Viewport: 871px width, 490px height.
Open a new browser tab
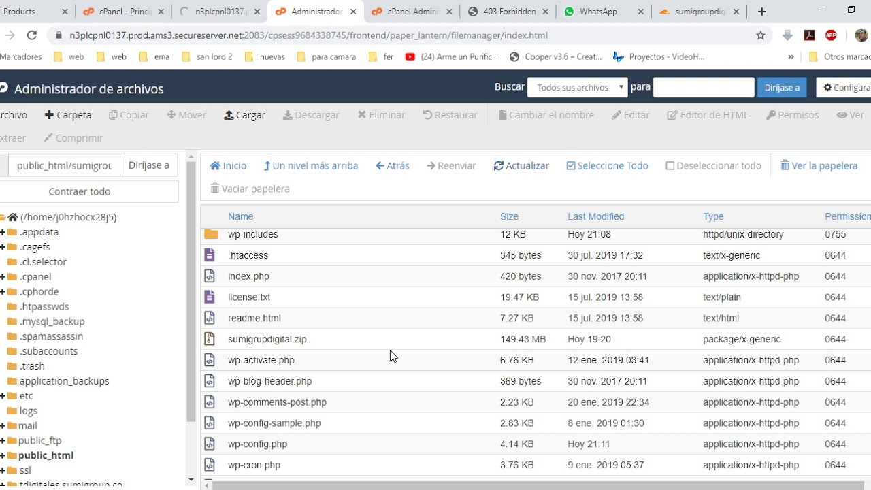tap(762, 12)
